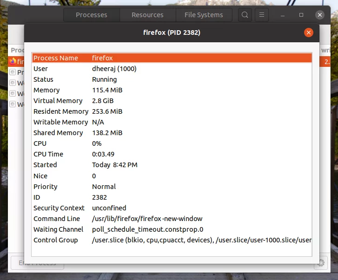Select the Writable Memory N/A row

[172, 122]
